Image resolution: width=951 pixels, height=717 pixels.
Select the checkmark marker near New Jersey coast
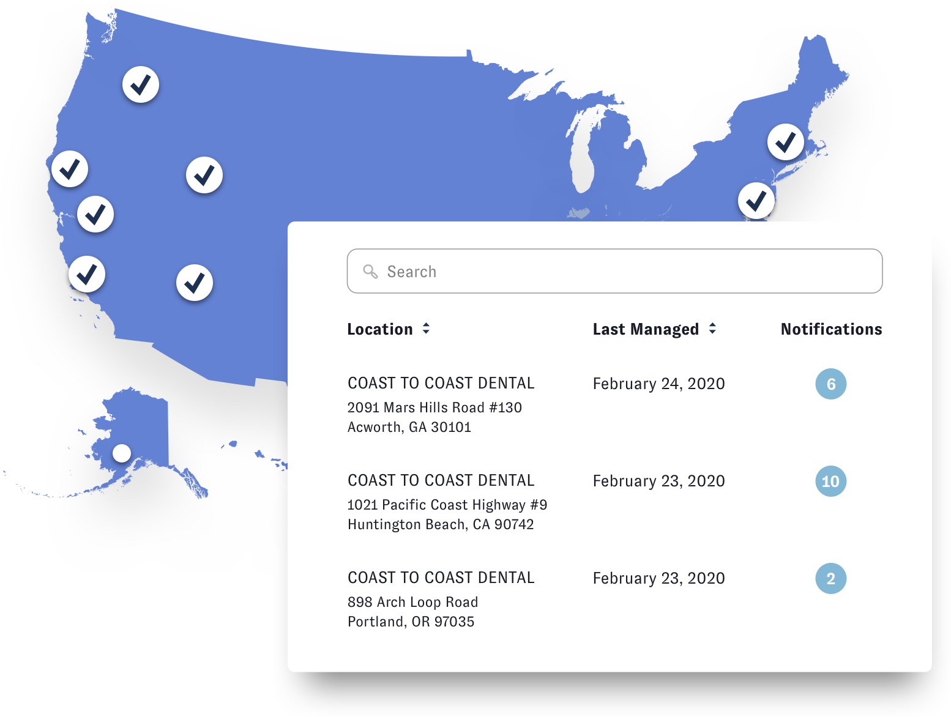756,201
